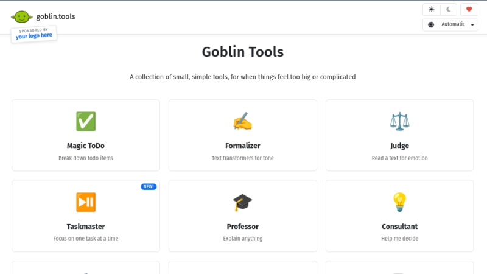This screenshot has width=487, height=274.
Task: Open the Consultant tool title
Action: click(x=399, y=227)
